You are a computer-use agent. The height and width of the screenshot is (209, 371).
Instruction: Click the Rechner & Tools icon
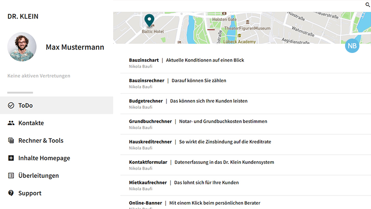tap(11, 141)
